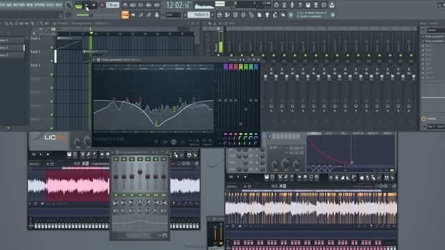Open the VIEW menu
Viewport: 445px width, 250px height.
tap(29, 5)
